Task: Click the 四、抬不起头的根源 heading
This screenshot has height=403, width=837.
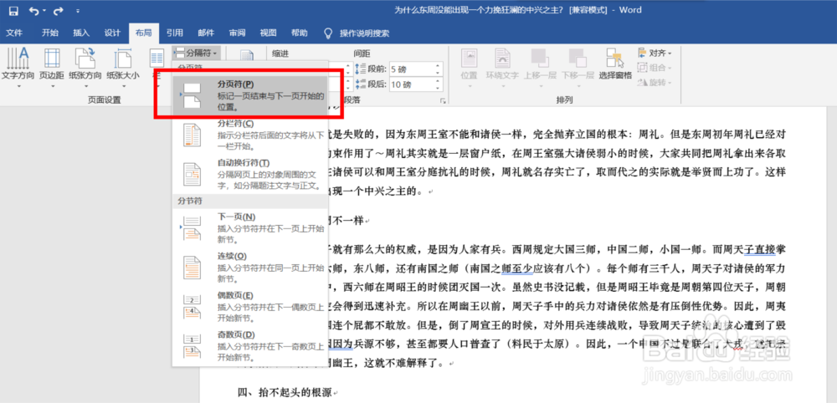Action: pos(285,394)
